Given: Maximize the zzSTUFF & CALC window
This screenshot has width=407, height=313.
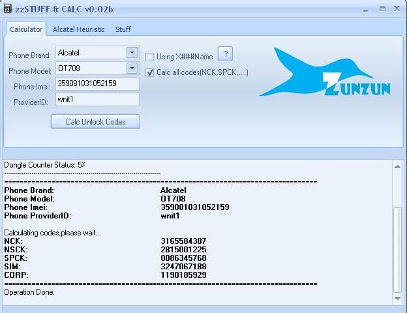Looking at the screenshot, I should (382, 9).
